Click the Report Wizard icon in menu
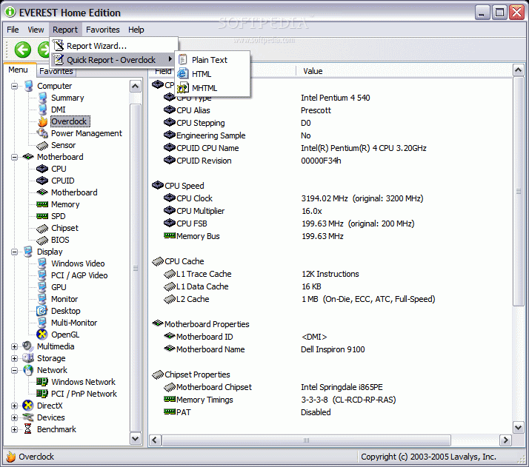This screenshot has width=529, height=467. tap(59, 45)
